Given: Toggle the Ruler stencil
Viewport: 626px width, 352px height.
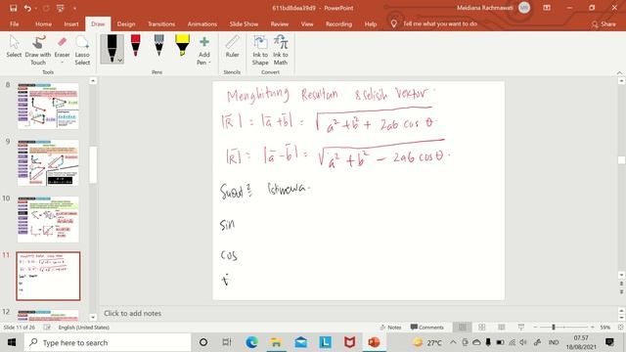Looking at the screenshot, I should click(x=232, y=46).
